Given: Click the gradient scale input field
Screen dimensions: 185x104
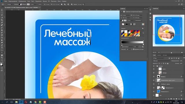Looking at the screenshot, I should [128, 49].
